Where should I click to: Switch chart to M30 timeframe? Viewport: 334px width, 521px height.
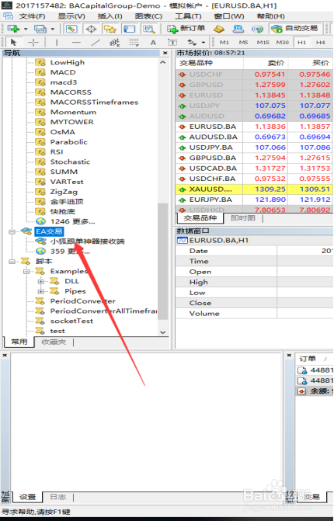click(x=283, y=42)
